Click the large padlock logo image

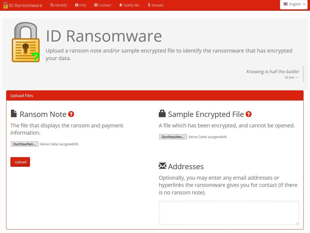(26, 42)
